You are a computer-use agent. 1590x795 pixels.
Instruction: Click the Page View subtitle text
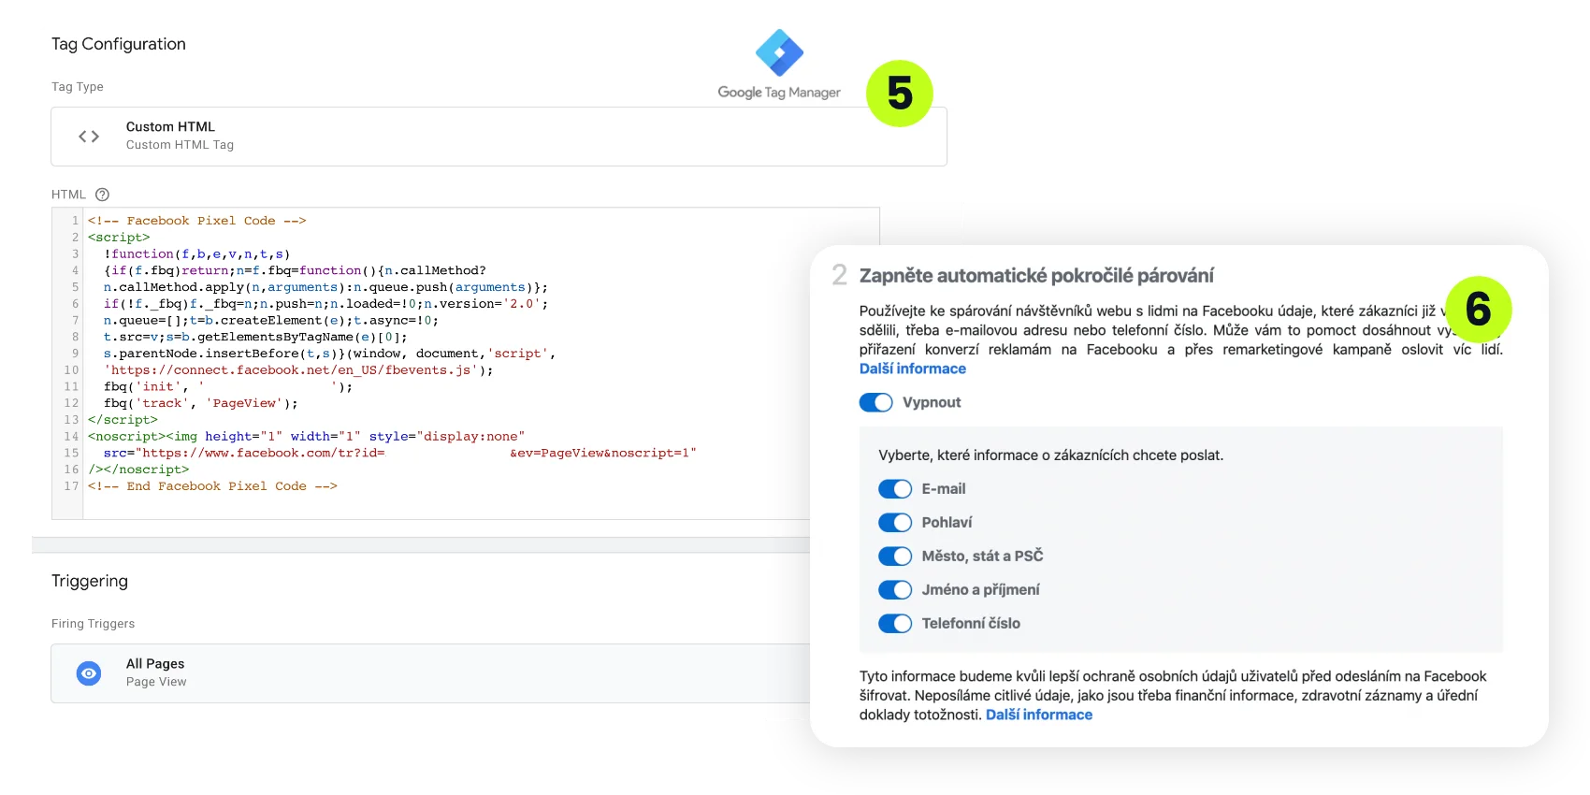point(156,682)
